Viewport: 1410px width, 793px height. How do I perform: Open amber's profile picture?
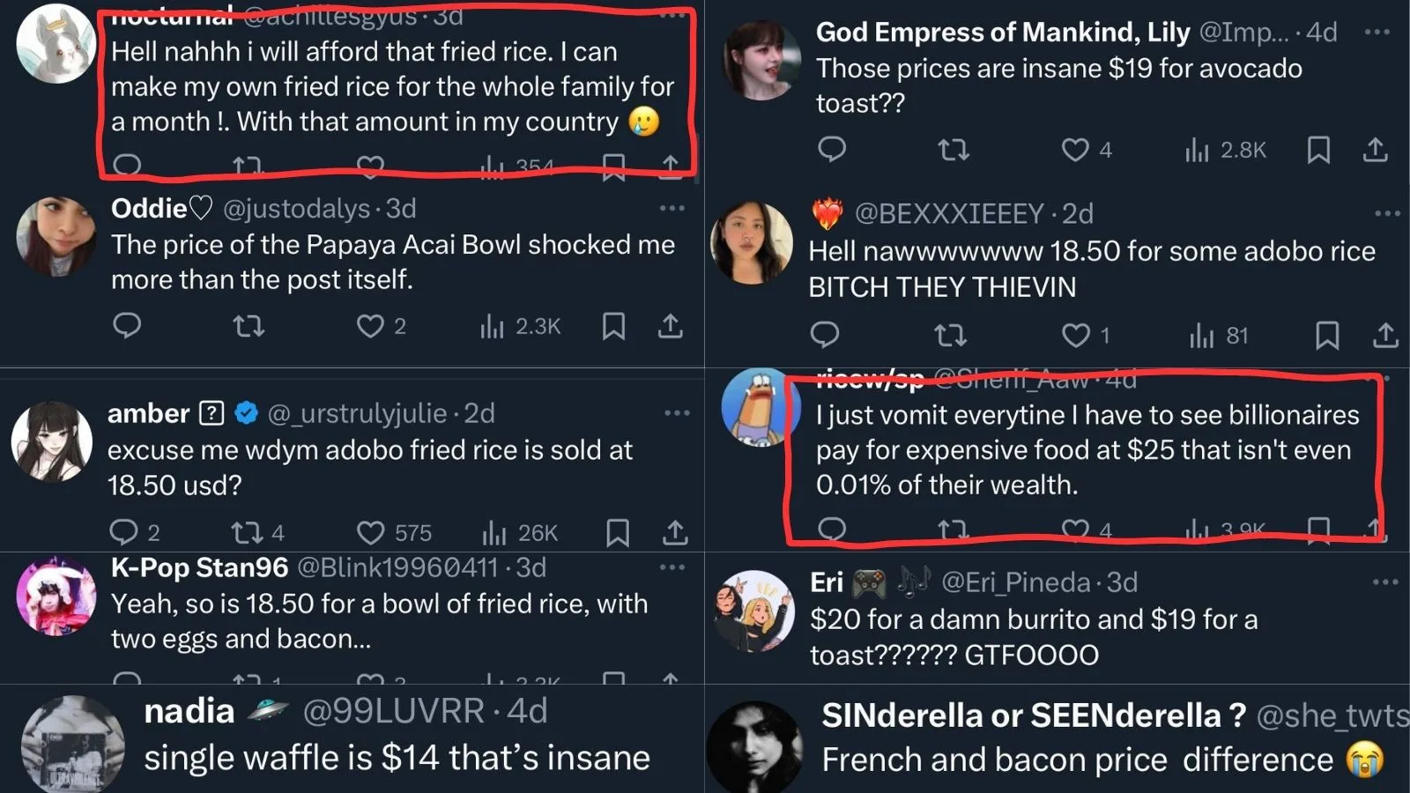(x=52, y=441)
